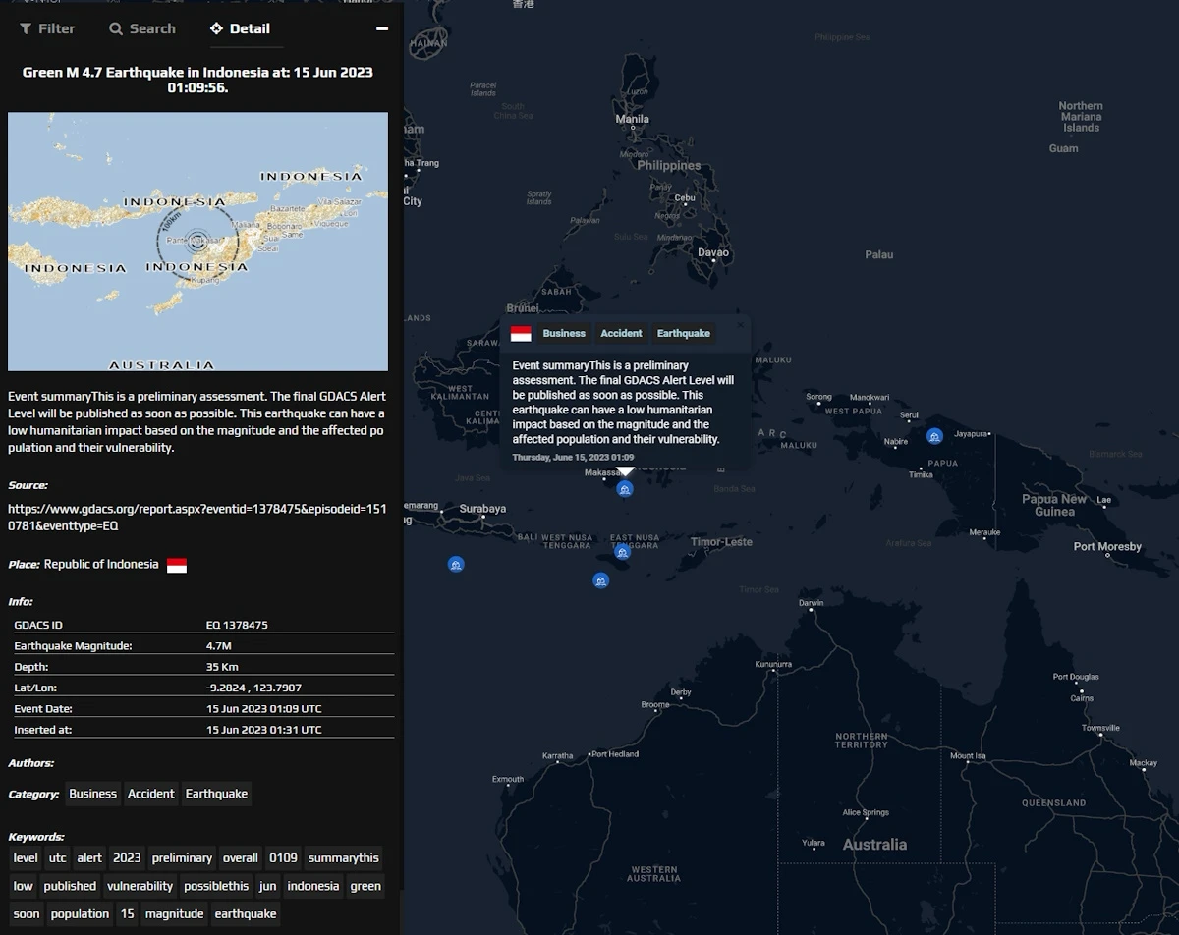1179x935 pixels.
Task: Open the GDACS report source link
Action: (x=196, y=518)
